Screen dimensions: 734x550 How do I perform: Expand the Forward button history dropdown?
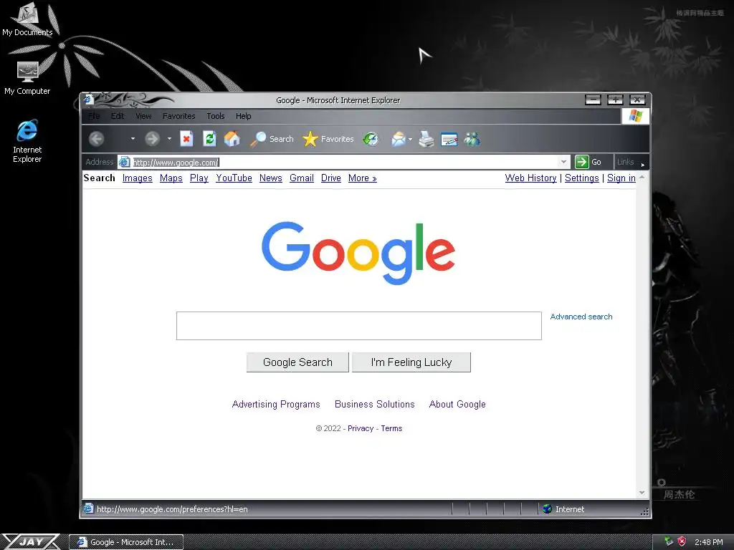(169, 139)
